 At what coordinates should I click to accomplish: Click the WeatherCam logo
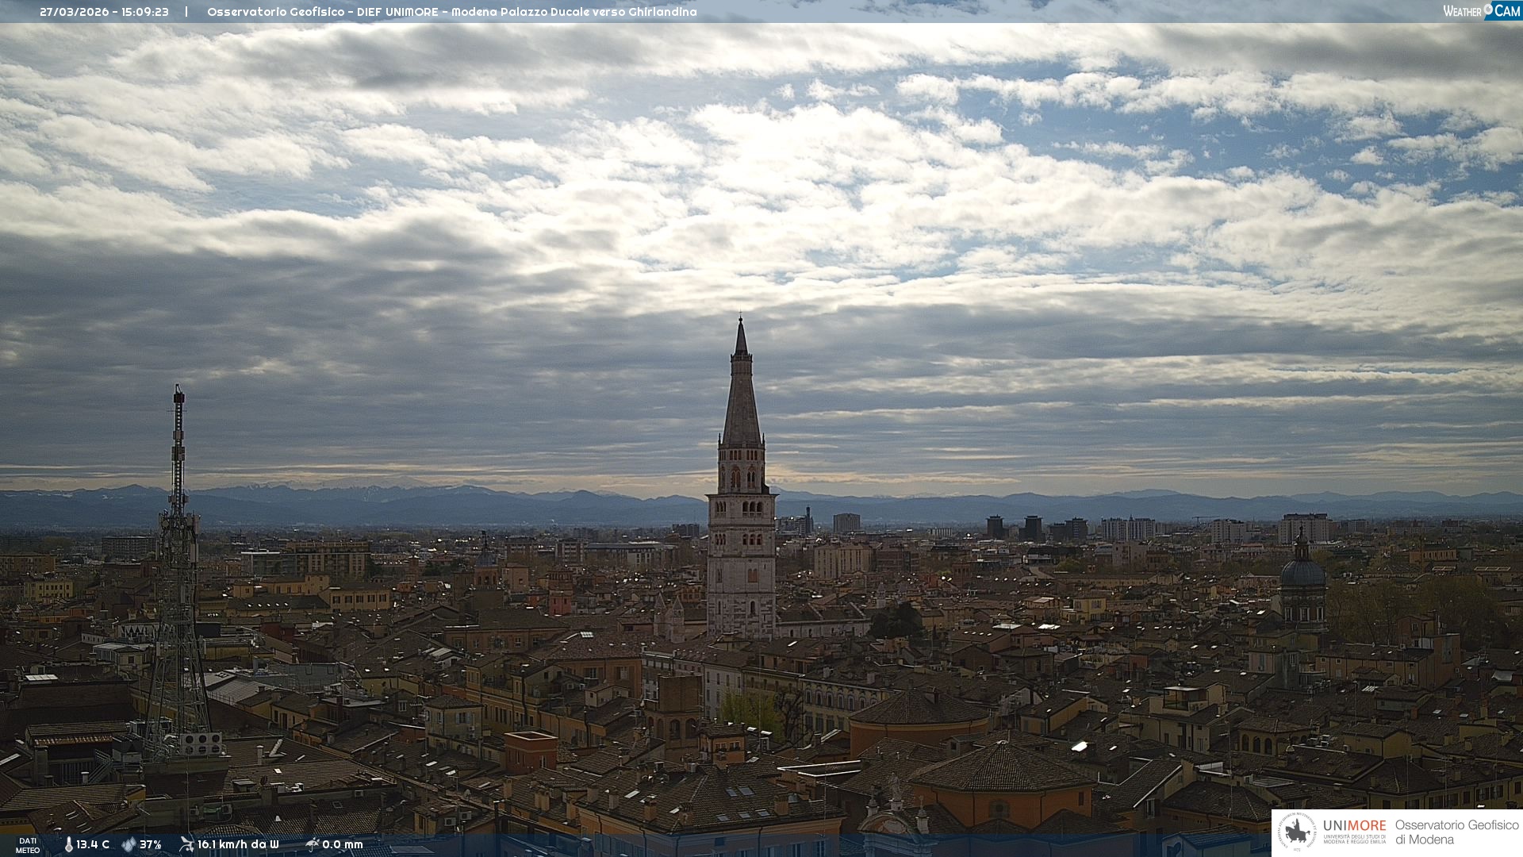[1481, 11]
